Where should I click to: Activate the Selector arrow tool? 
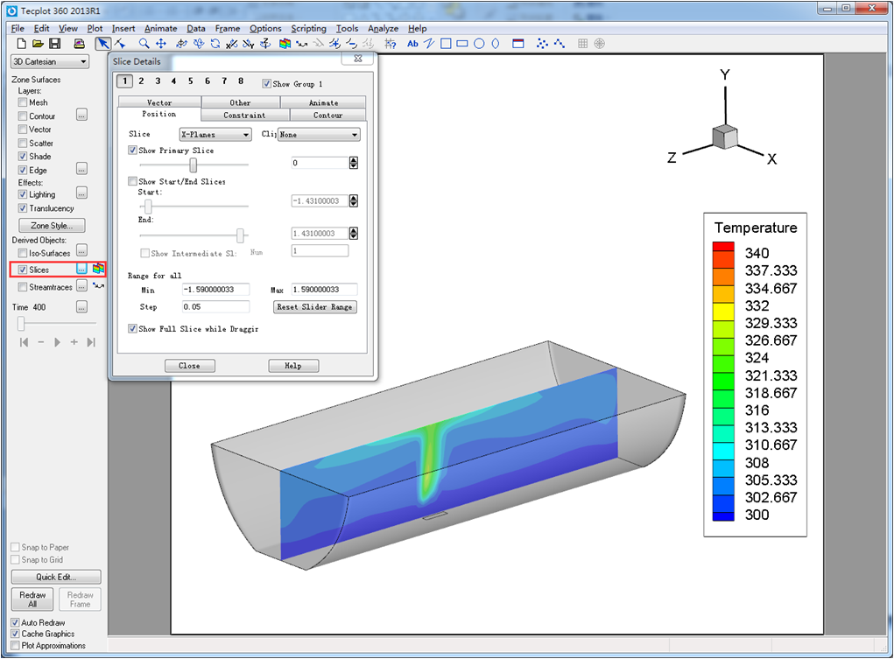(x=102, y=44)
